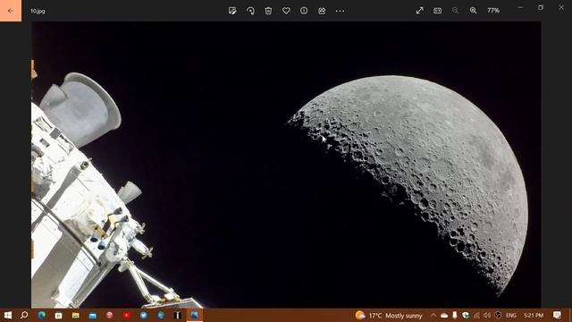Open network Wi-Fi tray icon
Viewport: 572px width, 322px height.
476,315
